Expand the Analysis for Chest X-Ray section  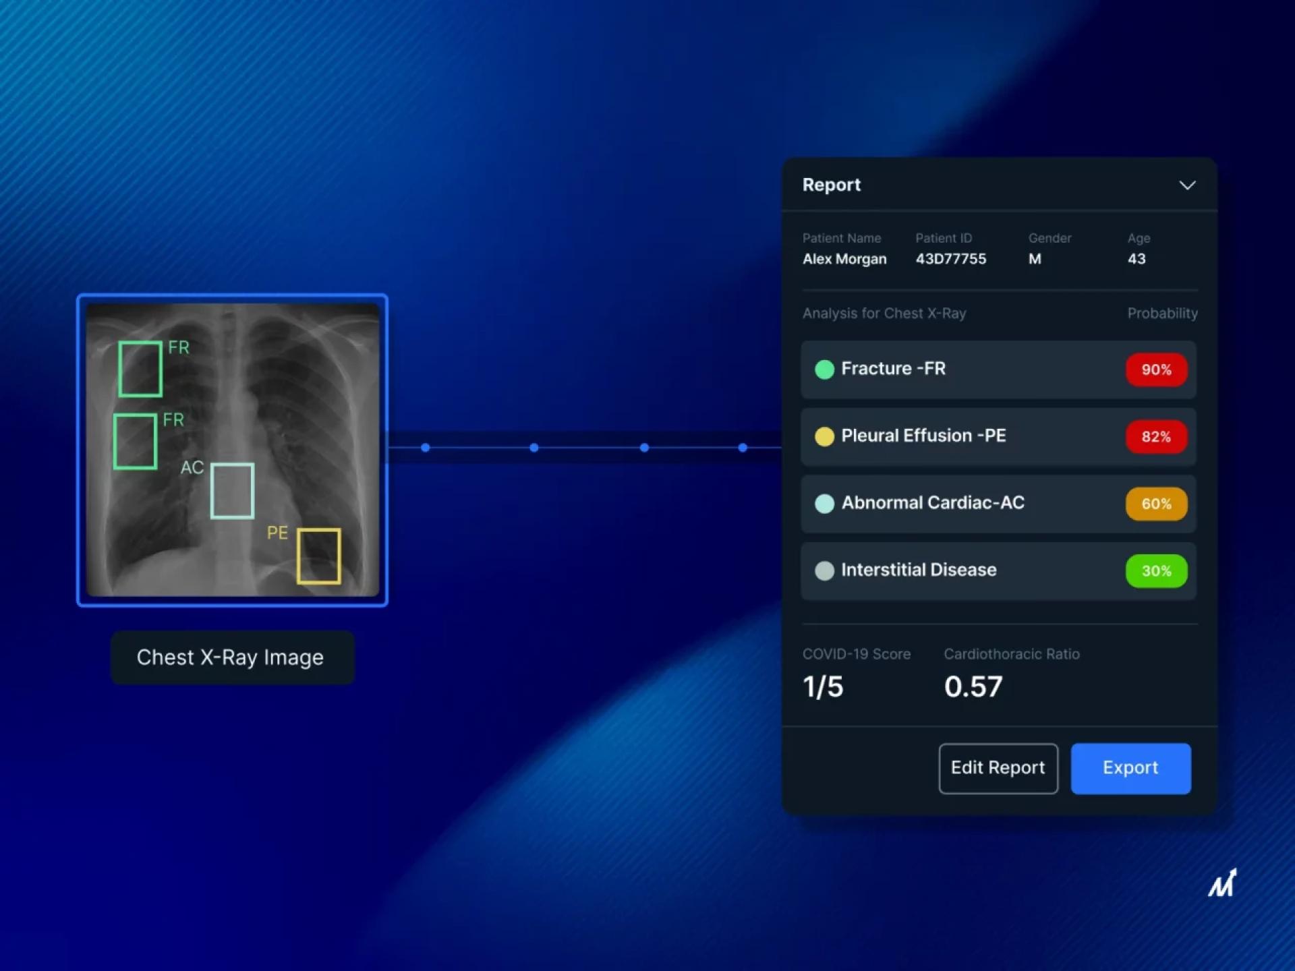(x=884, y=313)
